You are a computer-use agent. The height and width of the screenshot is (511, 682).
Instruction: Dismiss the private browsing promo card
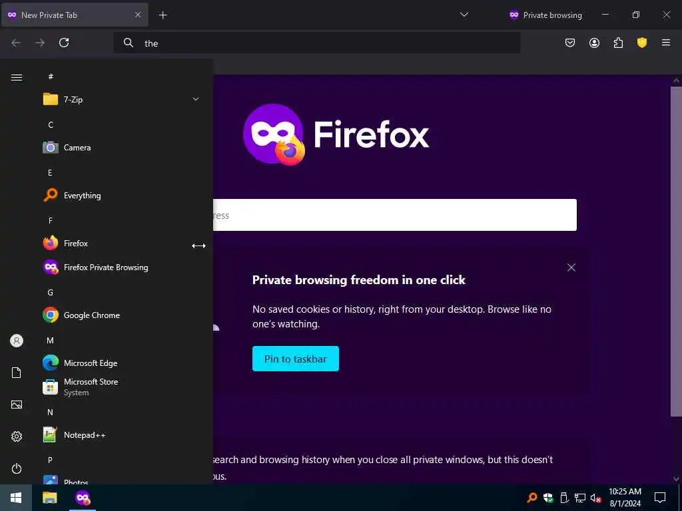click(x=571, y=267)
